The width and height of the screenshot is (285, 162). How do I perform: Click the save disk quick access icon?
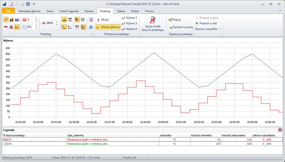(x=22, y=4)
